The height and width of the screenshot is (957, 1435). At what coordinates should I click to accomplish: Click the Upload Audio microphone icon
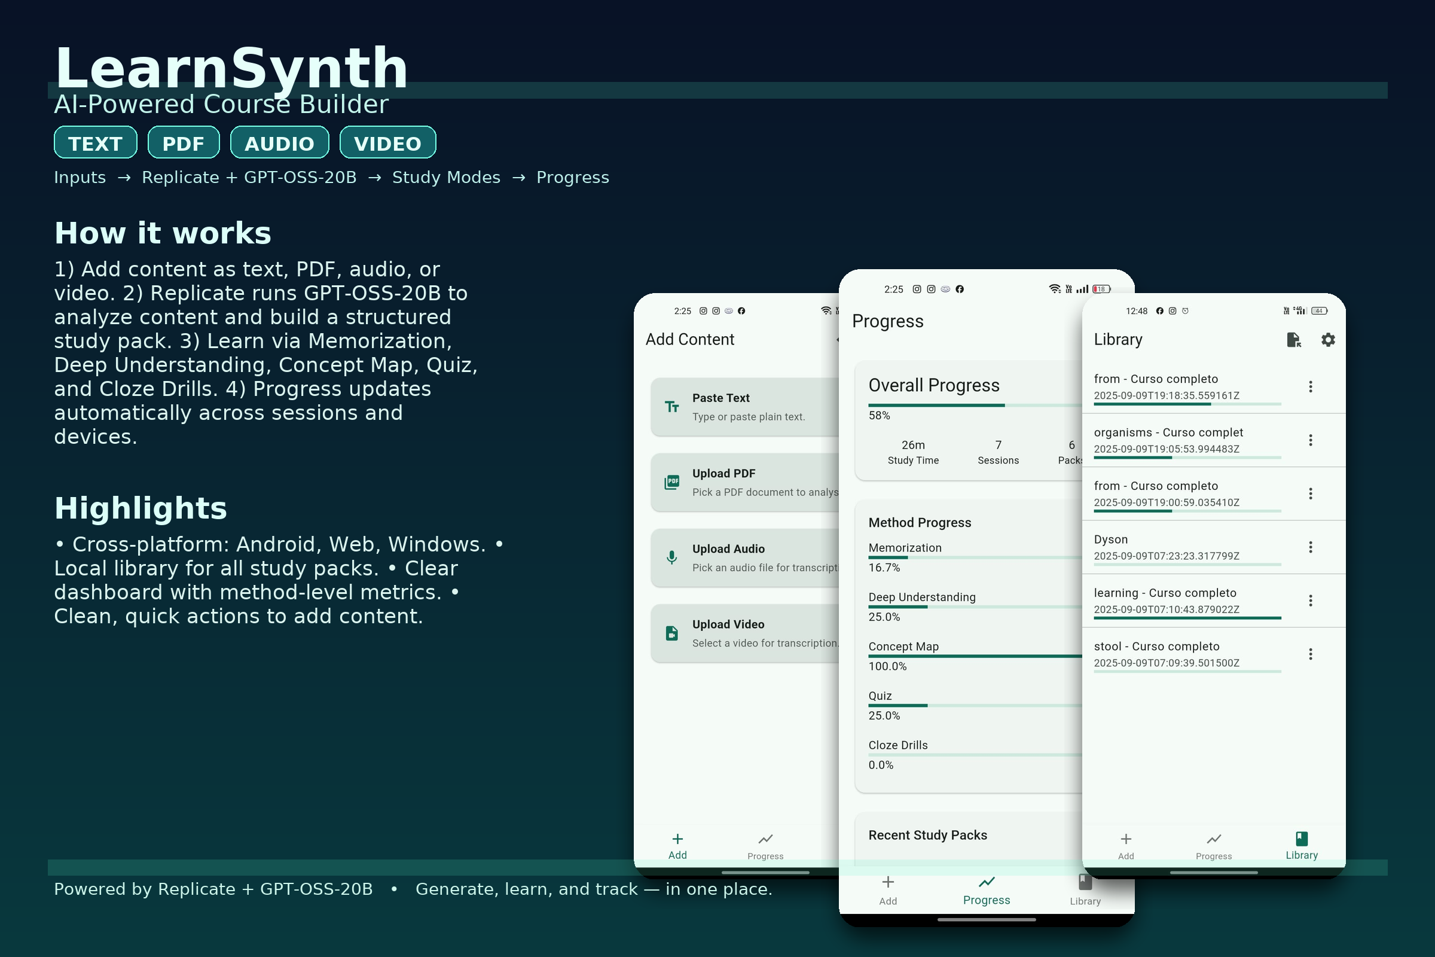coord(671,557)
